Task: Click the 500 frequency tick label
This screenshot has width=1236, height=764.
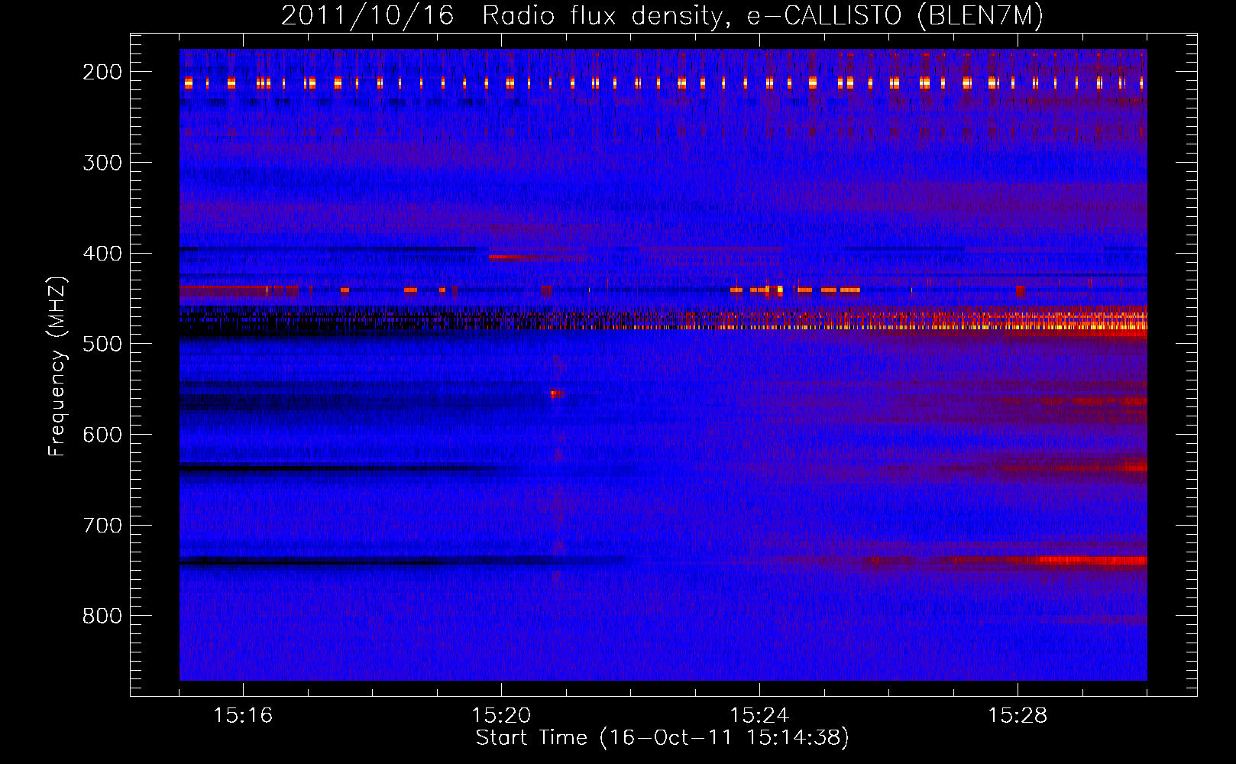Action: [x=102, y=344]
